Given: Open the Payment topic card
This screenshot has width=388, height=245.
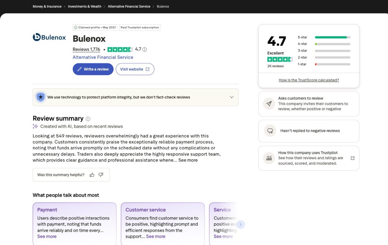Looking at the screenshot, I should click(x=75, y=224).
